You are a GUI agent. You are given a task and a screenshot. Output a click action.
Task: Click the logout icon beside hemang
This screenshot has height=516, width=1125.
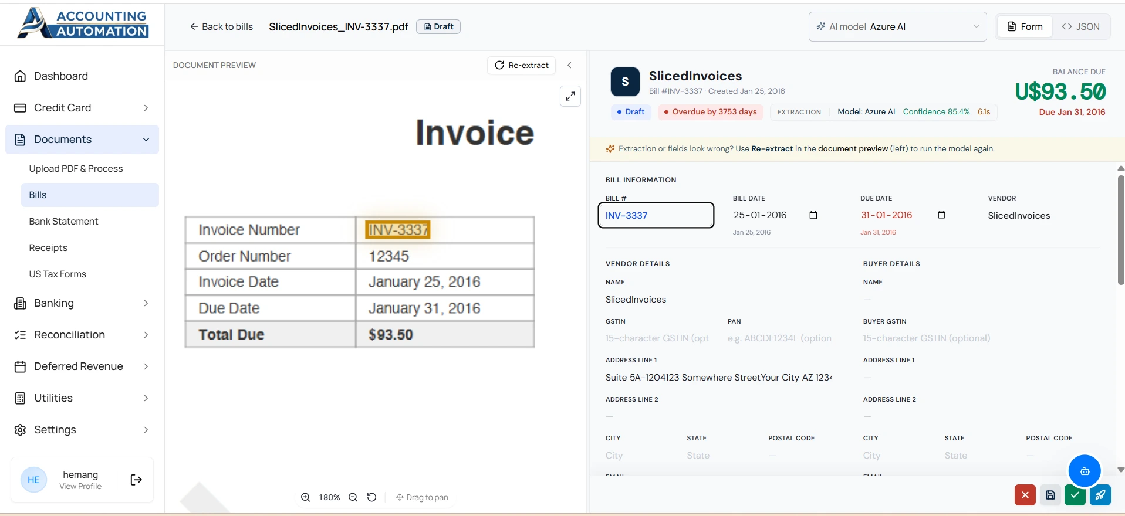(136, 480)
